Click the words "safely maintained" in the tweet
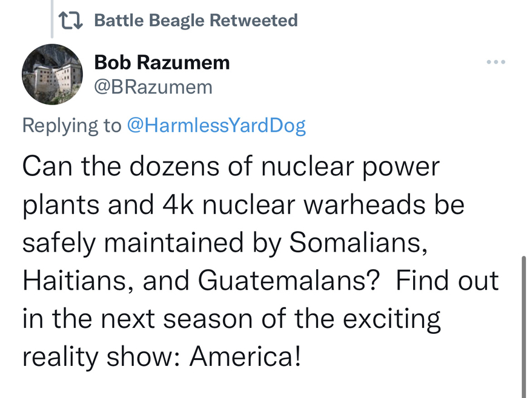The width and height of the screenshot is (530, 398). [x=144, y=243]
